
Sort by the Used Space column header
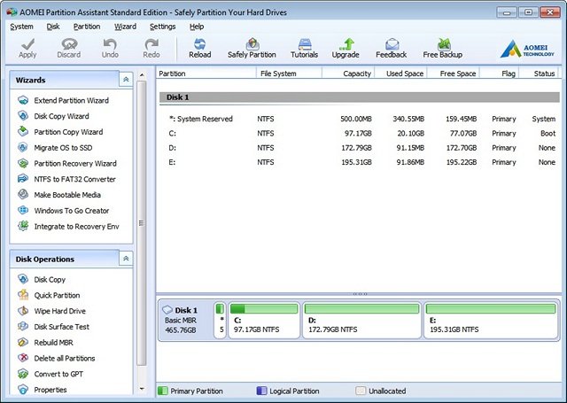(400, 74)
